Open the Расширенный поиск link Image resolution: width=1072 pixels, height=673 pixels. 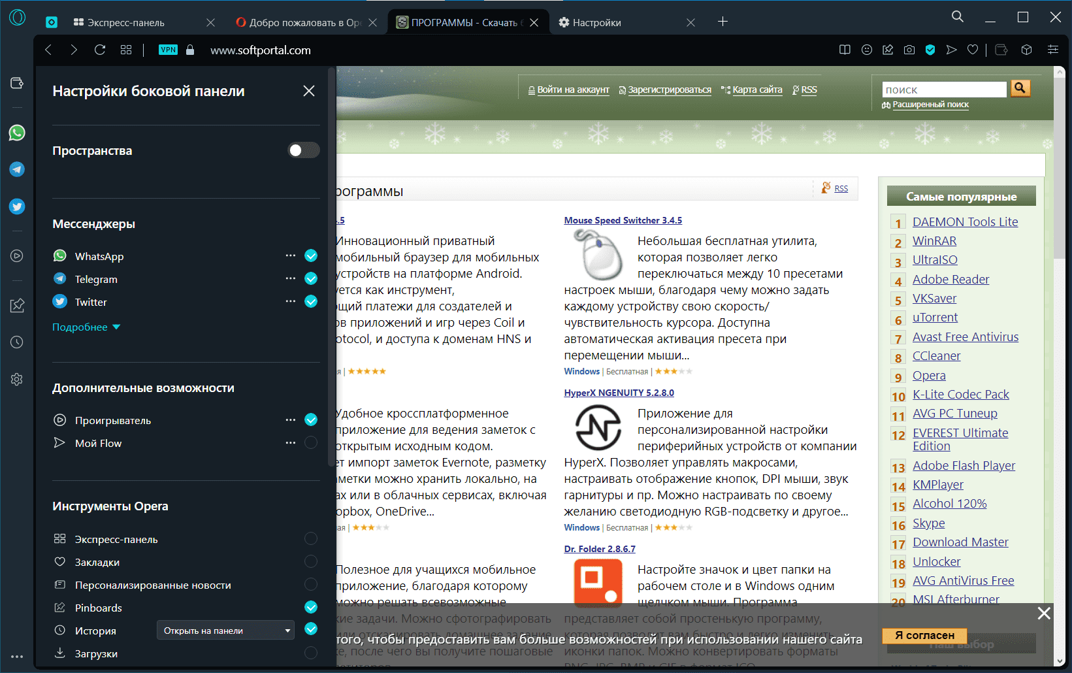[x=930, y=105]
